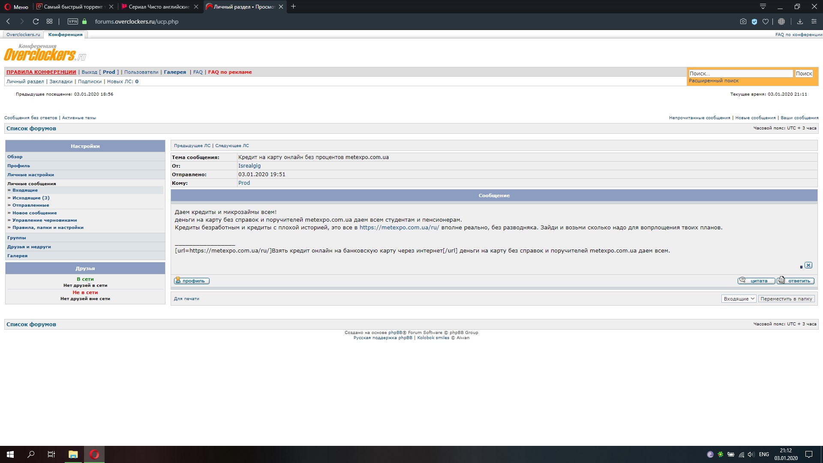Click the Поиск search input field
Image resolution: width=823 pixels, height=463 pixels.
tap(741, 74)
